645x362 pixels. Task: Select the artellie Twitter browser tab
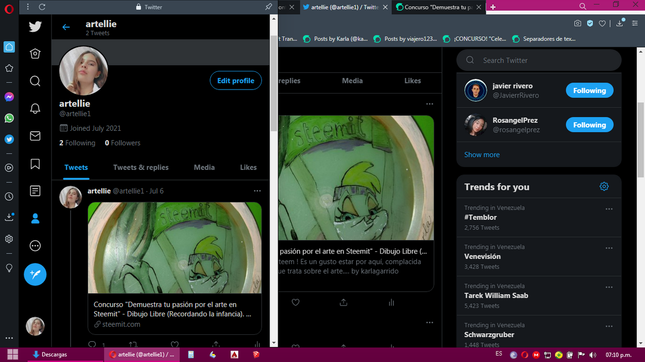(345, 7)
